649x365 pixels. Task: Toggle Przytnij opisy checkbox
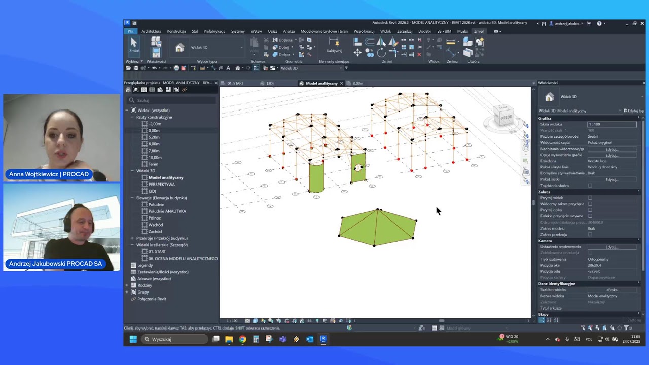pos(590,210)
